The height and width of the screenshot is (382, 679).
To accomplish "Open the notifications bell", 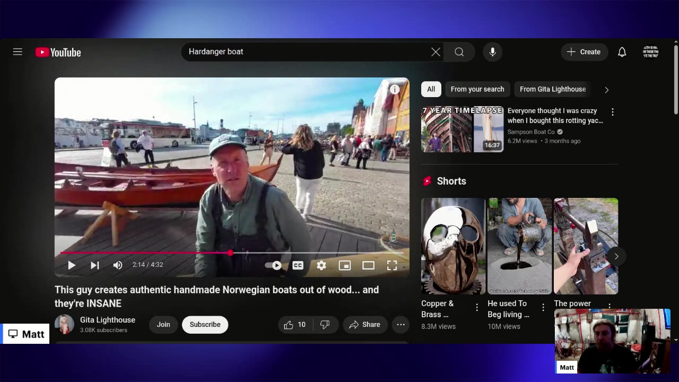I will (622, 52).
